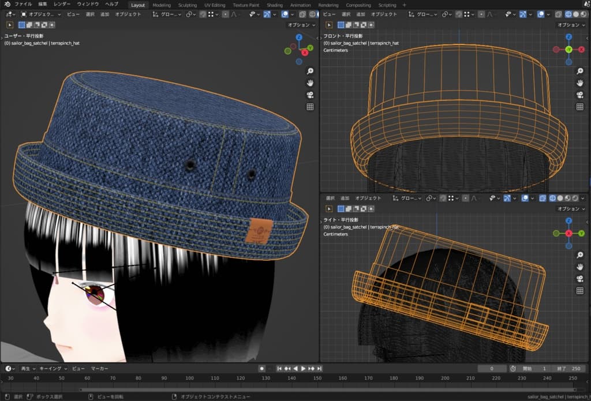
Task: Open the ファイル menu
Action: [23, 5]
